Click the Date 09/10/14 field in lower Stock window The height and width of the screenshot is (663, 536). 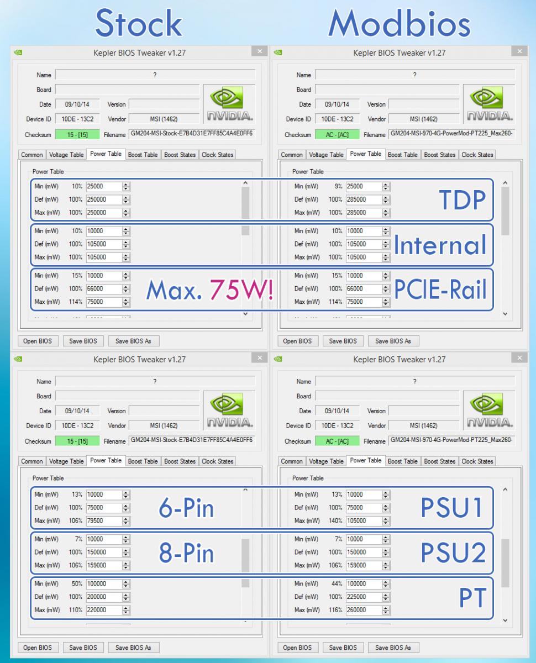pos(77,411)
